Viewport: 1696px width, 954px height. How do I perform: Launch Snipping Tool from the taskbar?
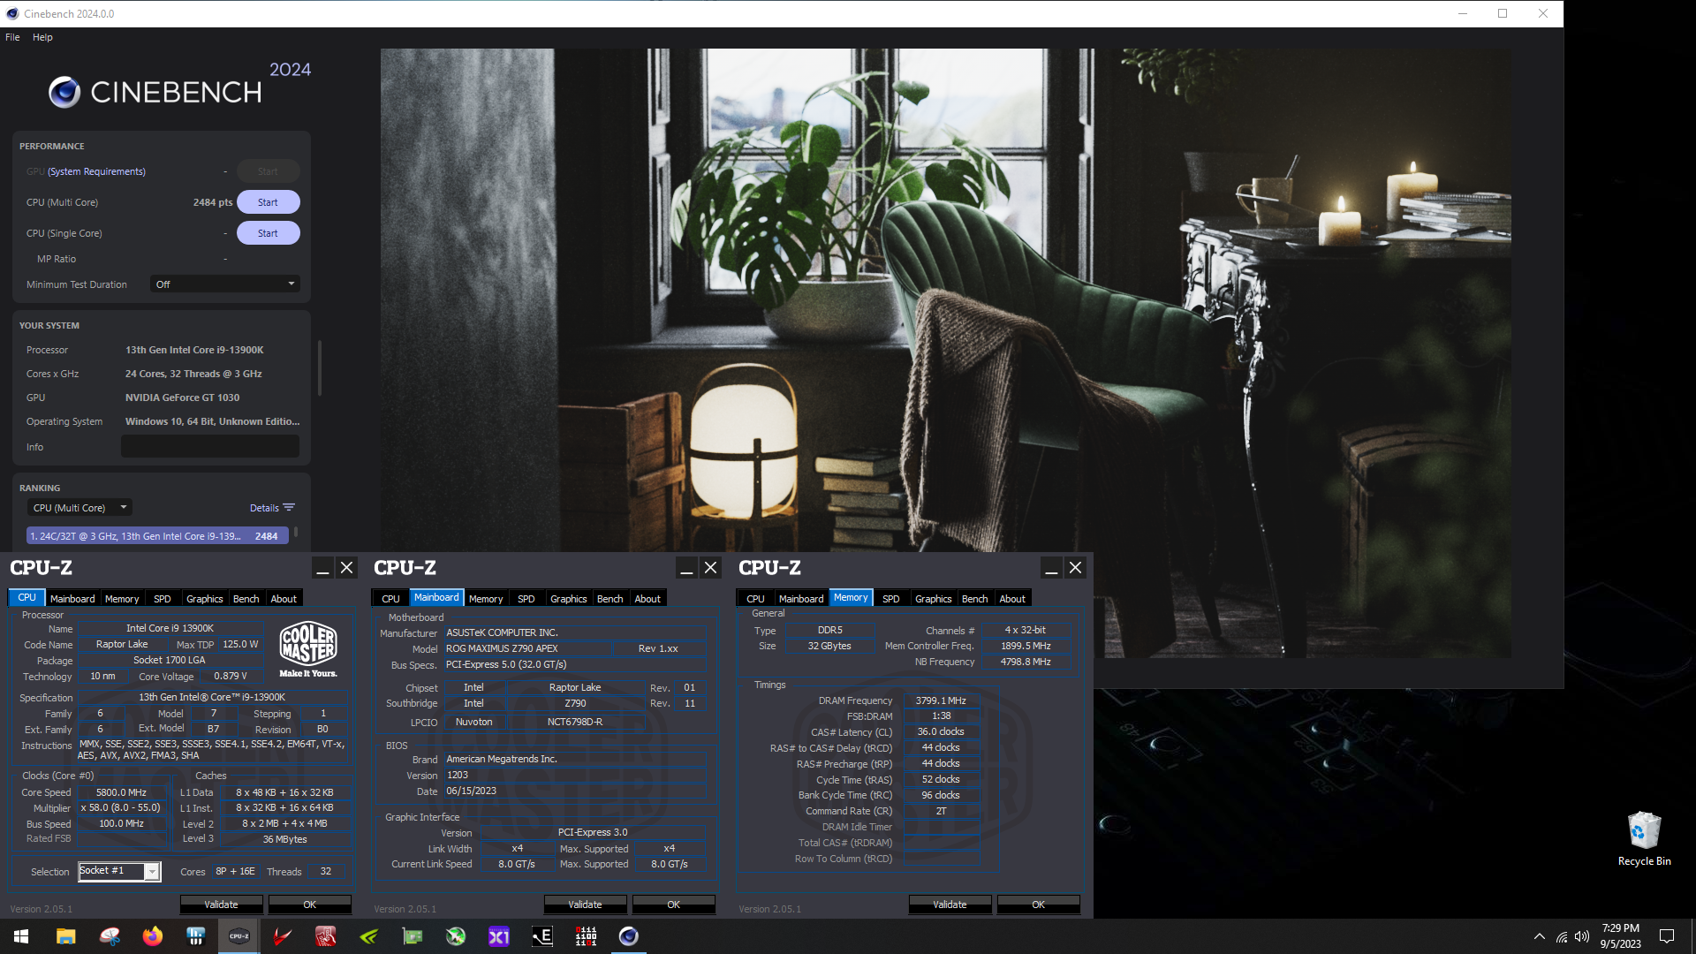110,936
